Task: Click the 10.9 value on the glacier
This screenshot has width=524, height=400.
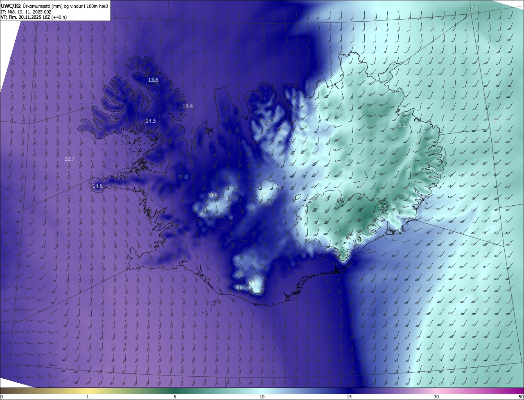Action: [x=212, y=195]
